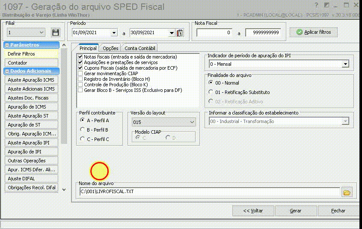362x229 pixels.
Task: Switch to the Conta Contábil tab
Action: click(139, 48)
